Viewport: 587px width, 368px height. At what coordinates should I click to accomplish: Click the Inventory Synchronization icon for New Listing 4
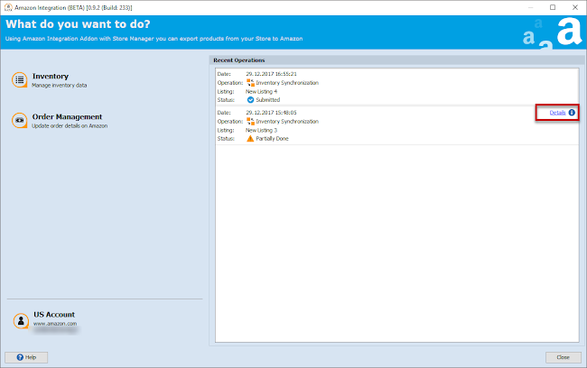[x=250, y=83]
